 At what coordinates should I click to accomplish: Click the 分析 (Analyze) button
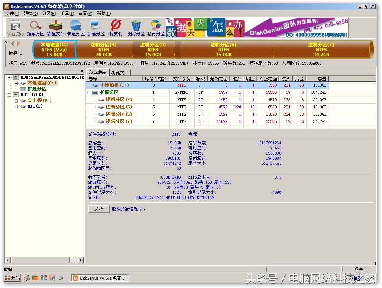[x=98, y=209]
